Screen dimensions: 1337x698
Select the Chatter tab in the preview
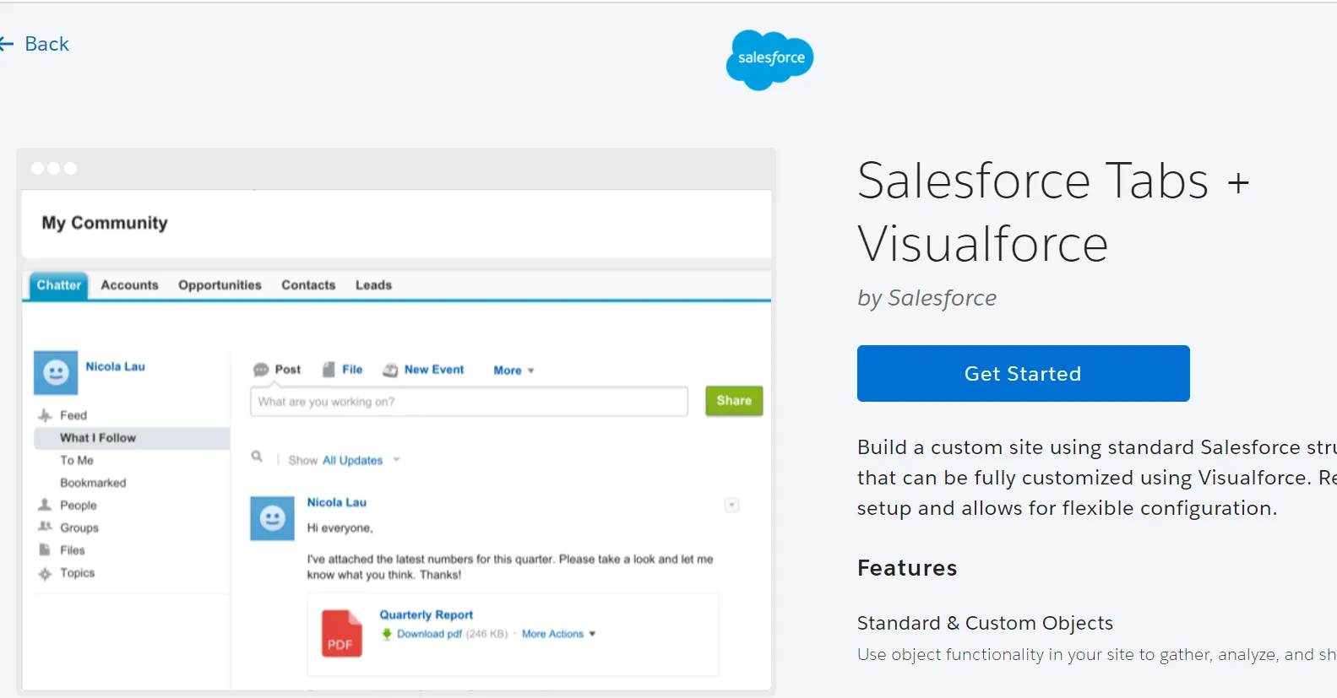[x=58, y=285]
